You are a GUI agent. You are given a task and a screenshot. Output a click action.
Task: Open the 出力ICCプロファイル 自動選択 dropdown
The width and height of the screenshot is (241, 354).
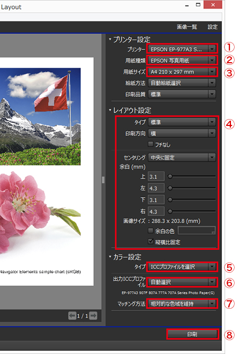(x=182, y=282)
